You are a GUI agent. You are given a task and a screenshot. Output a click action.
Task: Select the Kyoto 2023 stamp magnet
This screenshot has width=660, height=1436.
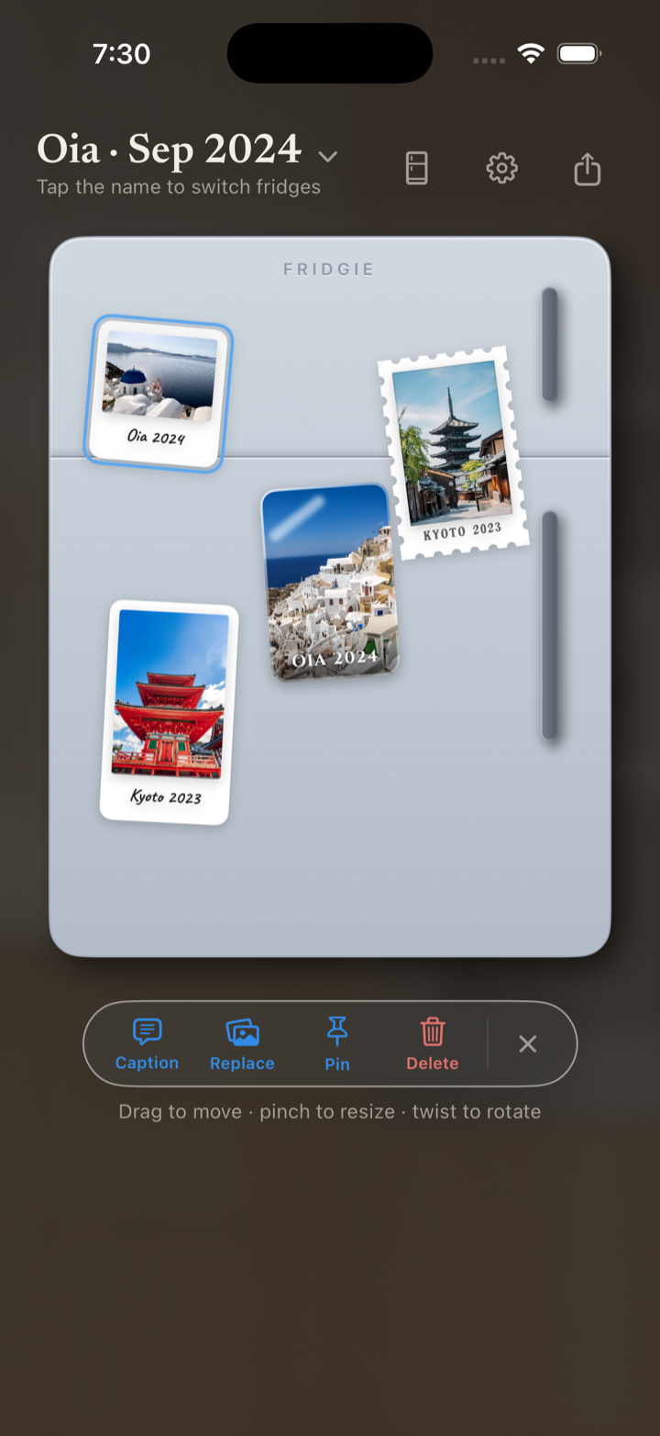click(x=456, y=453)
